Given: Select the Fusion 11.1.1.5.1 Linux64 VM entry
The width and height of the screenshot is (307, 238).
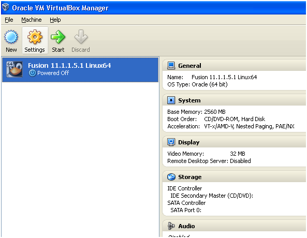Looking at the screenshot, I should tap(80, 69).
